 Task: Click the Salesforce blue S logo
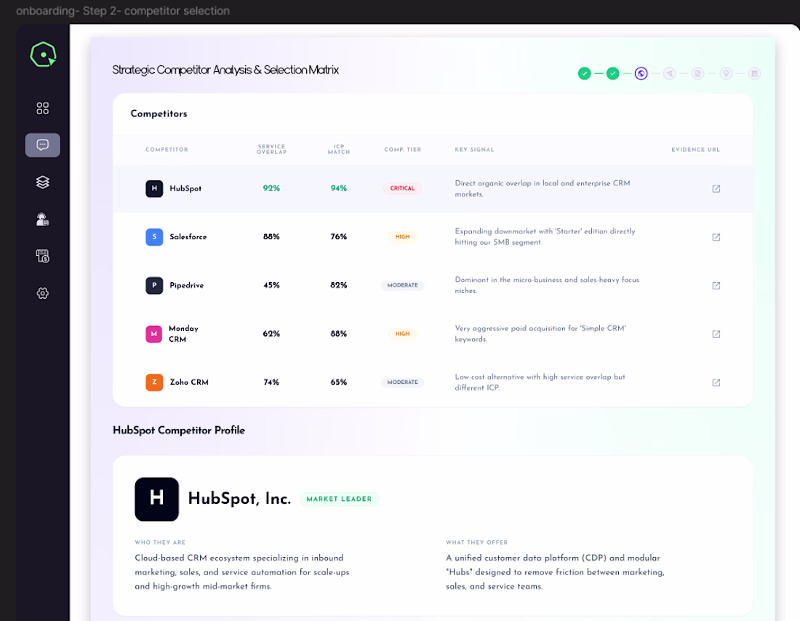pos(154,237)
